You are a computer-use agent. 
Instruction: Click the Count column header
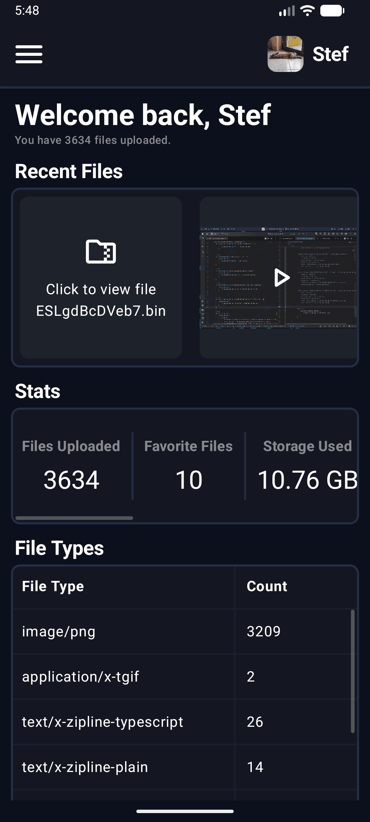pos(267,586)
